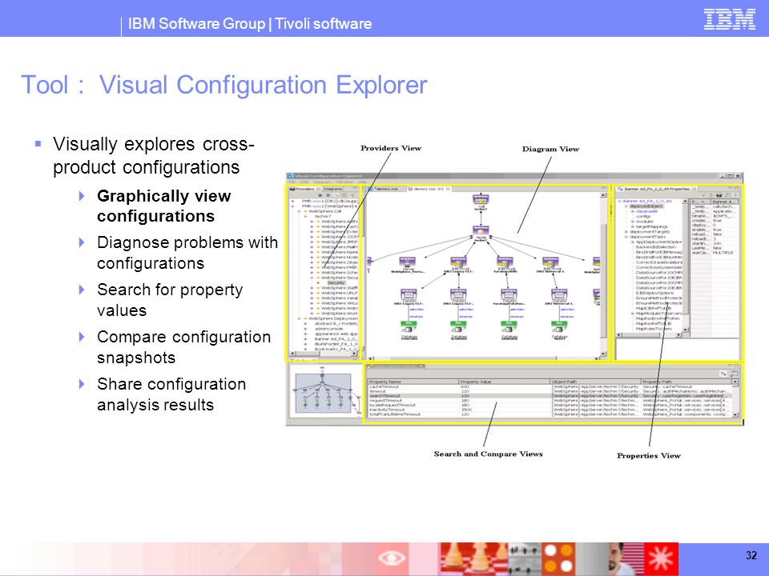The height and width of the screenshot is (576, 769).
Task: Select Bookmarks_PA_1_0 in the Providers tree
Action: pyautogui.click(x=336, y=349)
